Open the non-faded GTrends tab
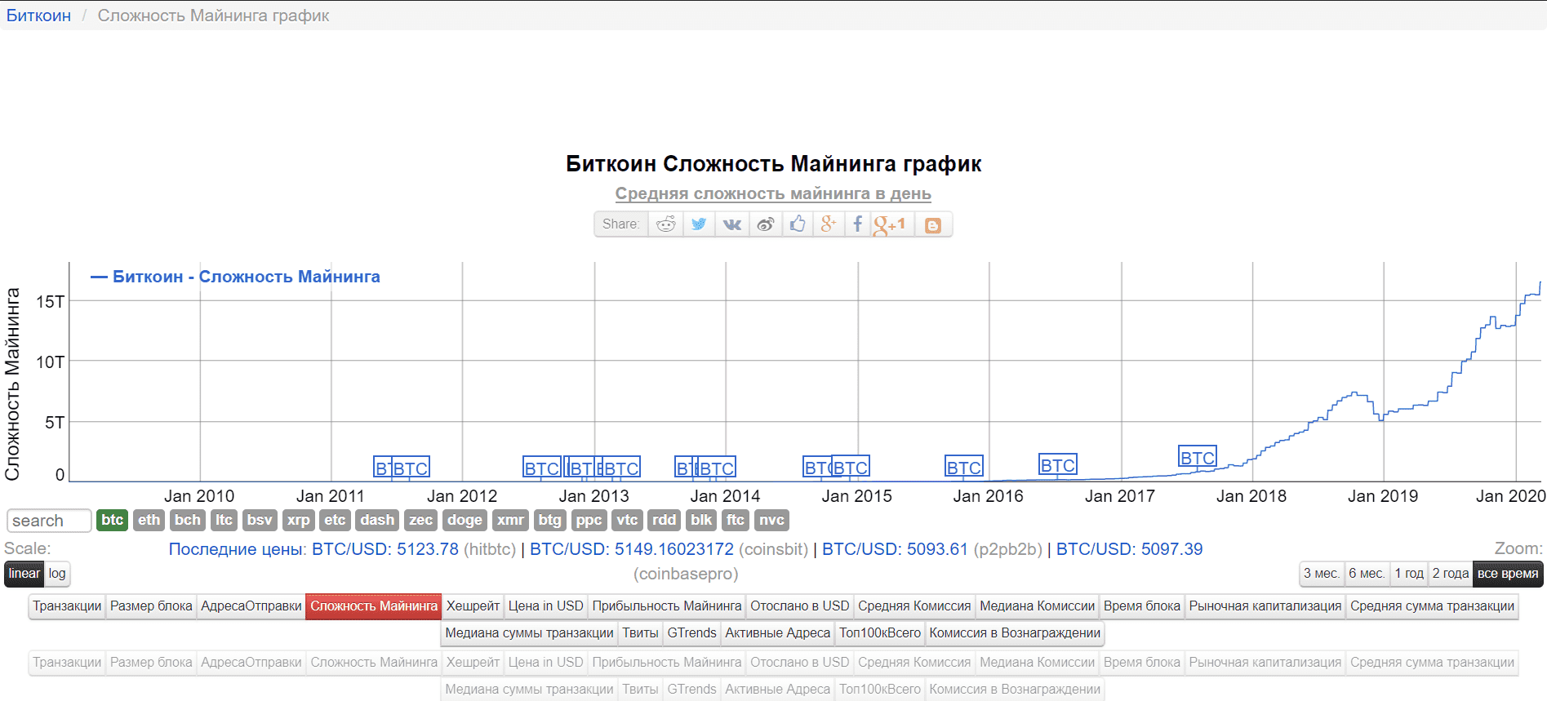This screenshot has width=1547, height=701. [x=691, y=633]
